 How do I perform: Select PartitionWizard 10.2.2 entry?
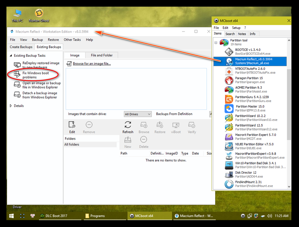click(x=250, y=118)
